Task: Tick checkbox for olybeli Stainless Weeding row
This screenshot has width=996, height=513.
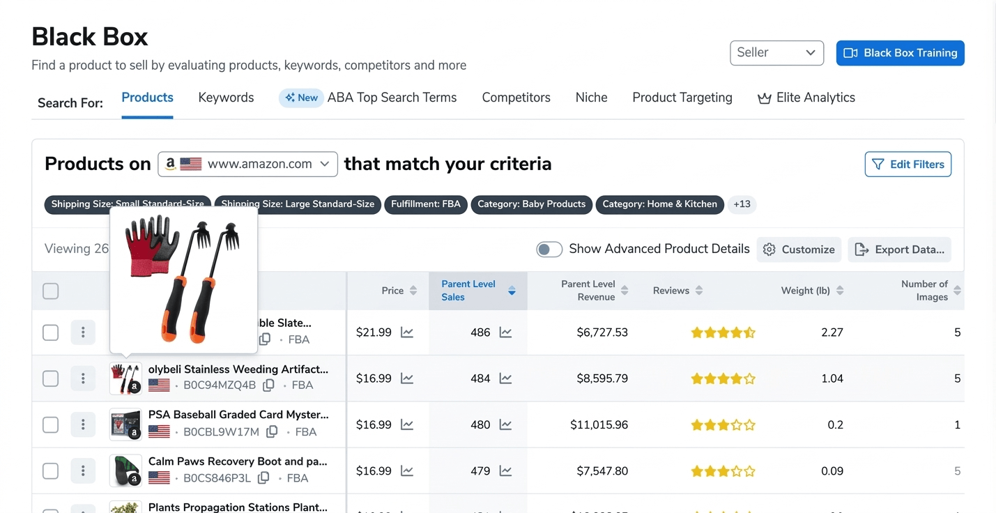Action: click(51, 378)
